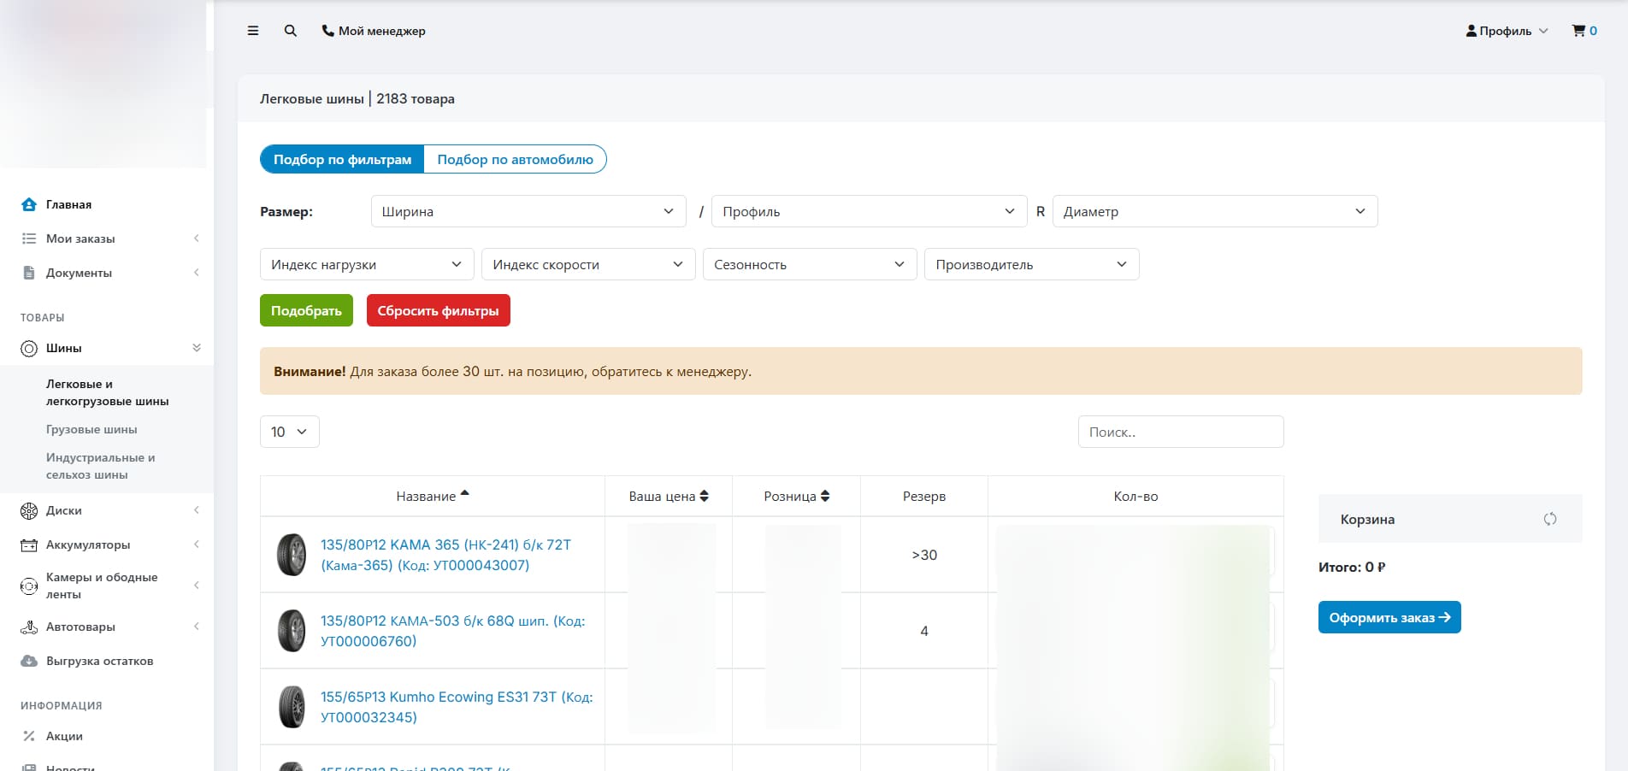Open 155/65R13 Kumho Ecowing ES31 link
This screenshot has height=771, width=1628.
click(457, 707)
